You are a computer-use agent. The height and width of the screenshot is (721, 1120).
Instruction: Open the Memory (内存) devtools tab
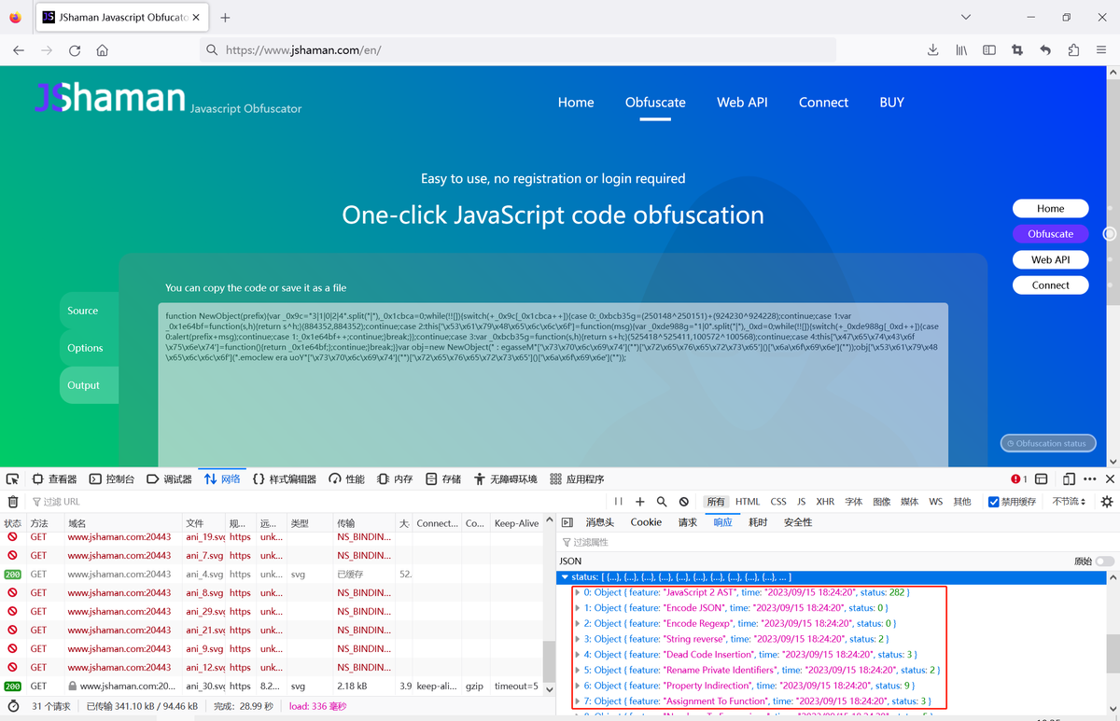coord(394,478)
